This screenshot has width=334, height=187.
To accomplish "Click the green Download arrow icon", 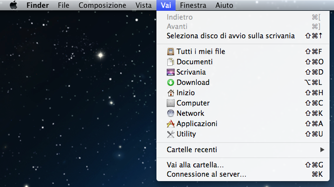I will tap(170, 82).
